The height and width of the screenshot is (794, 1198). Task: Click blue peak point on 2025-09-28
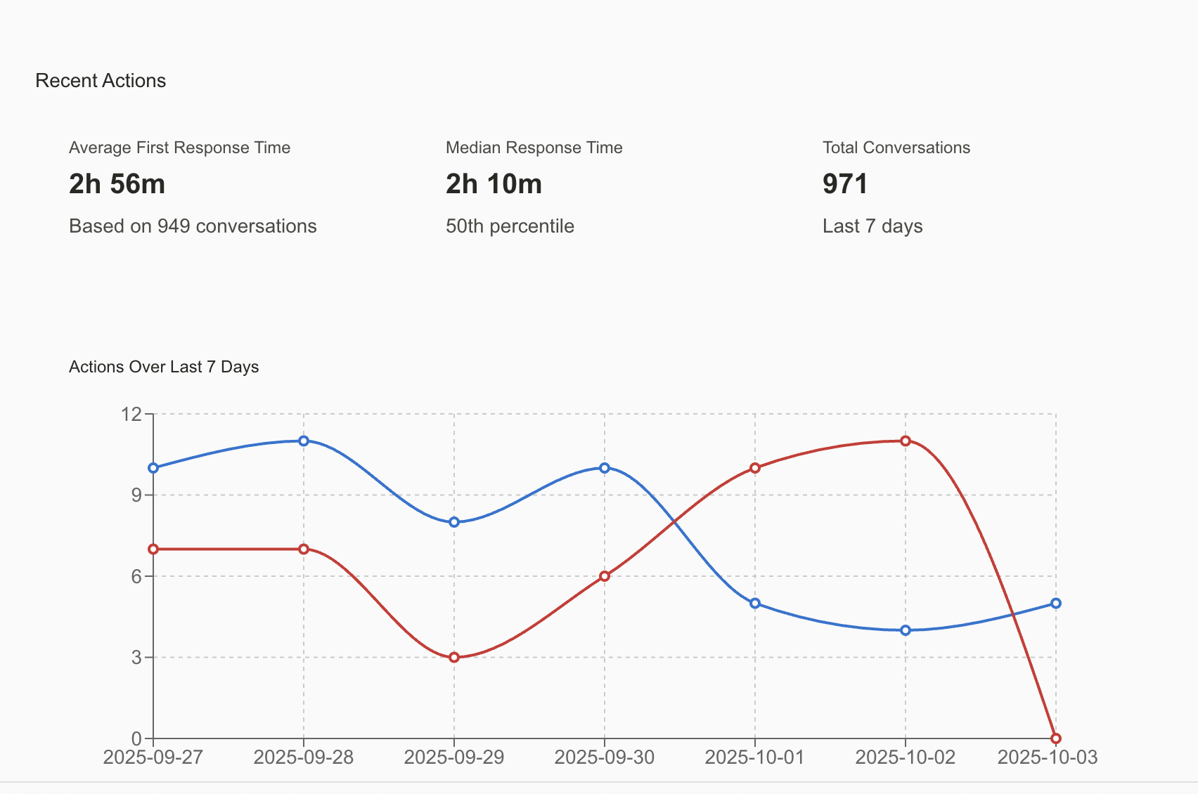tap(304, 441)
